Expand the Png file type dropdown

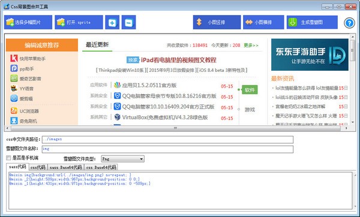coord(122,159)
